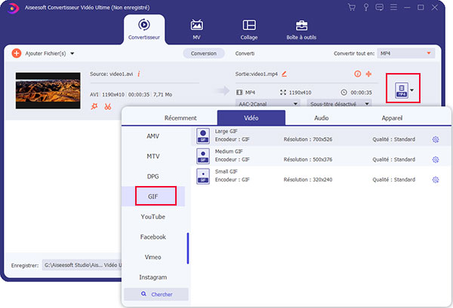Click the scissors cut icon for video1

click(108, 106)
